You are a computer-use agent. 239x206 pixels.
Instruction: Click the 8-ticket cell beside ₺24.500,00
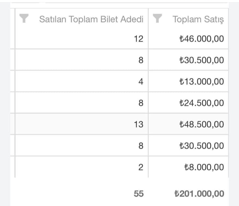tap(82, 103)
